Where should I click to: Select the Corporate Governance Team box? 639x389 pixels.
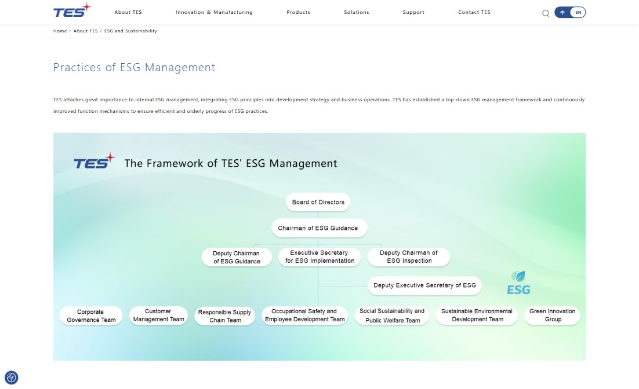click(x=91, y=316)
